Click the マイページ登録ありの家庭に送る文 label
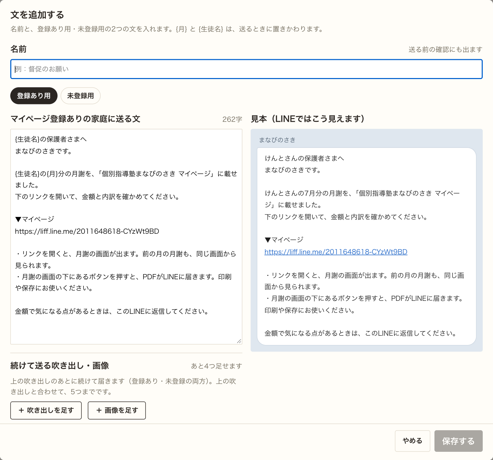The width and height of the screenshot is (493, 460). [x=75, y=119]
